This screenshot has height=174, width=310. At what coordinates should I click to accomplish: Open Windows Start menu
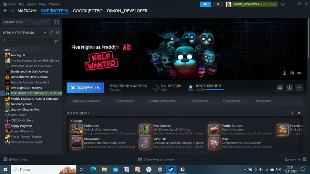[5, 170]
